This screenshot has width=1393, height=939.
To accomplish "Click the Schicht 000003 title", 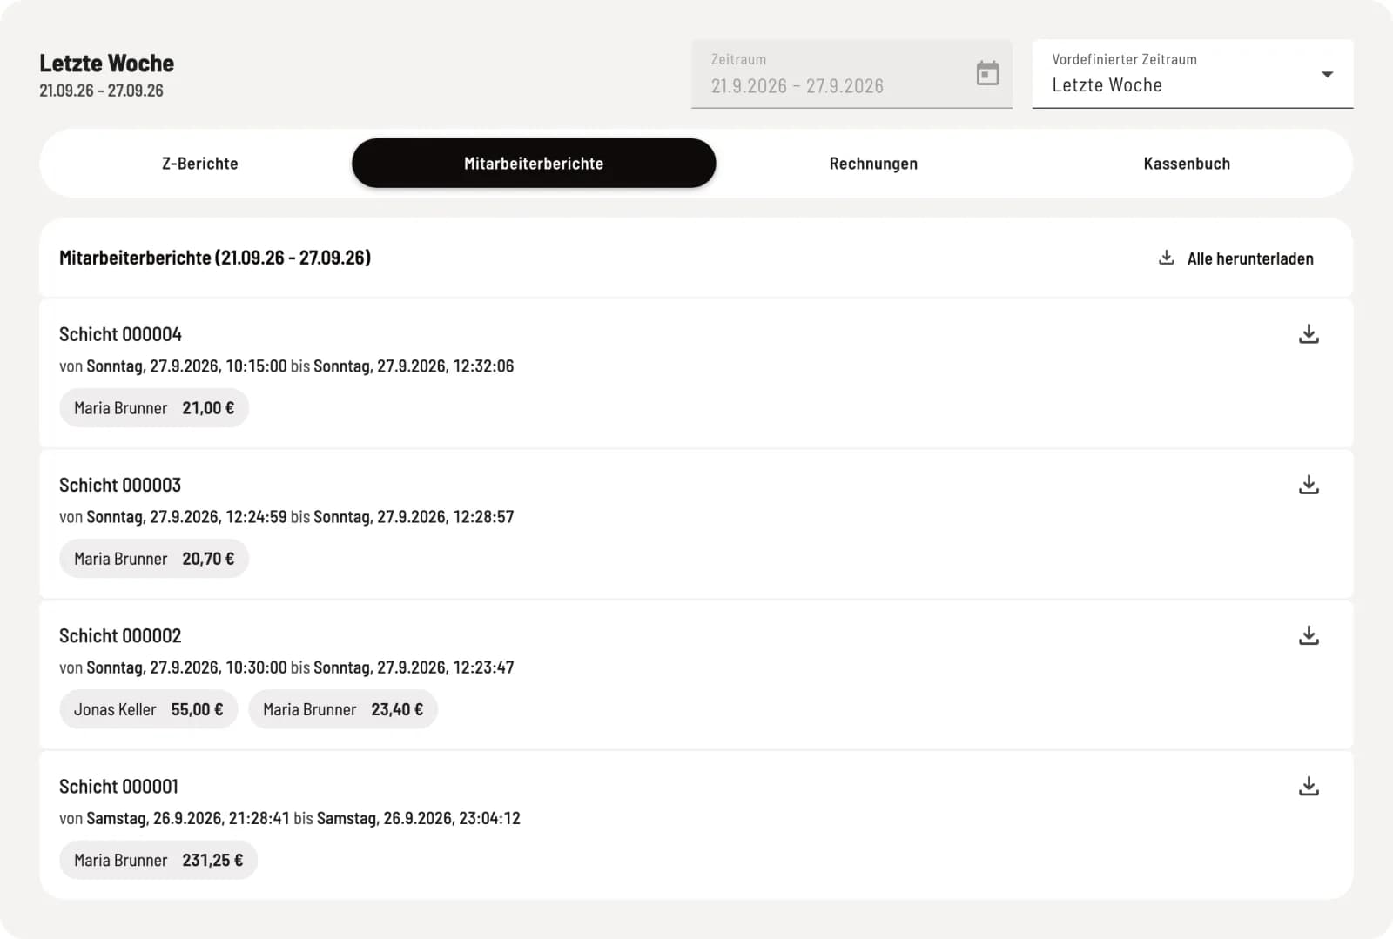I will coord(120,485).
